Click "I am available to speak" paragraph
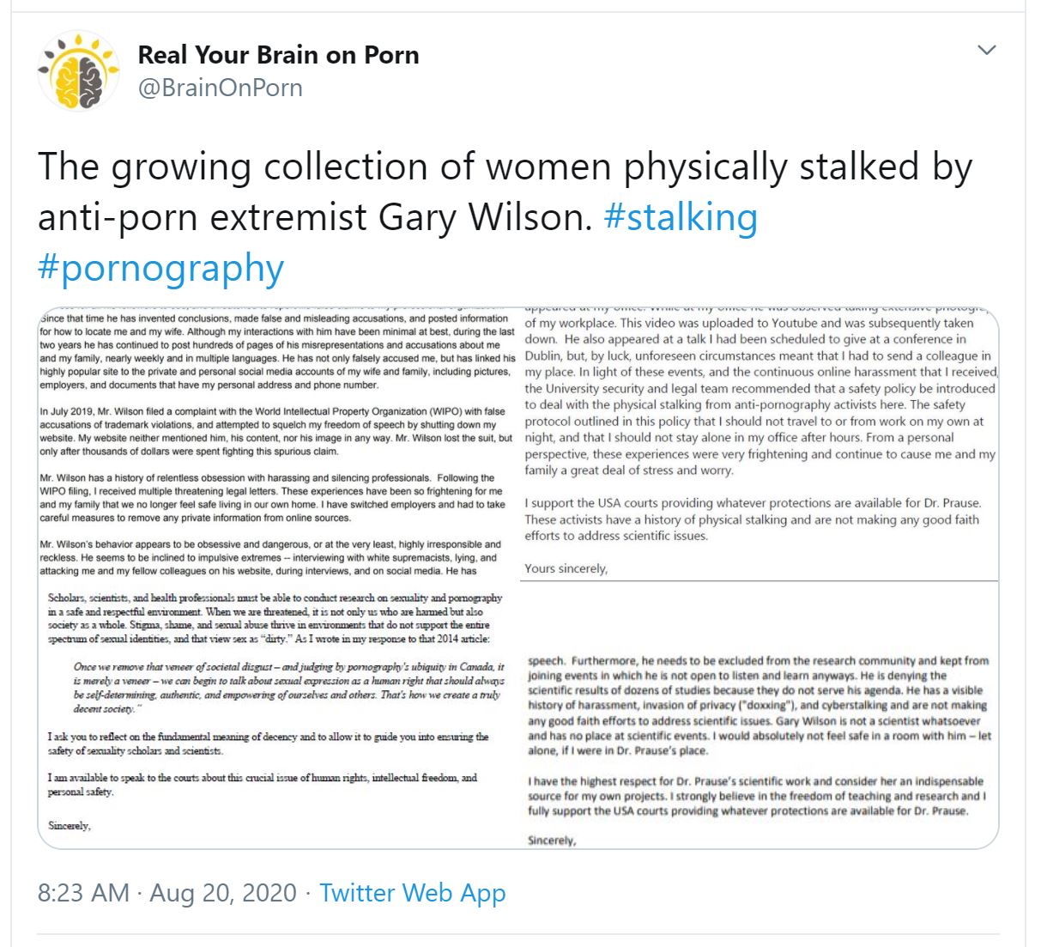The height and width of the screenshot is (947, 1041). pyautogui.click(x=262, y=785)
